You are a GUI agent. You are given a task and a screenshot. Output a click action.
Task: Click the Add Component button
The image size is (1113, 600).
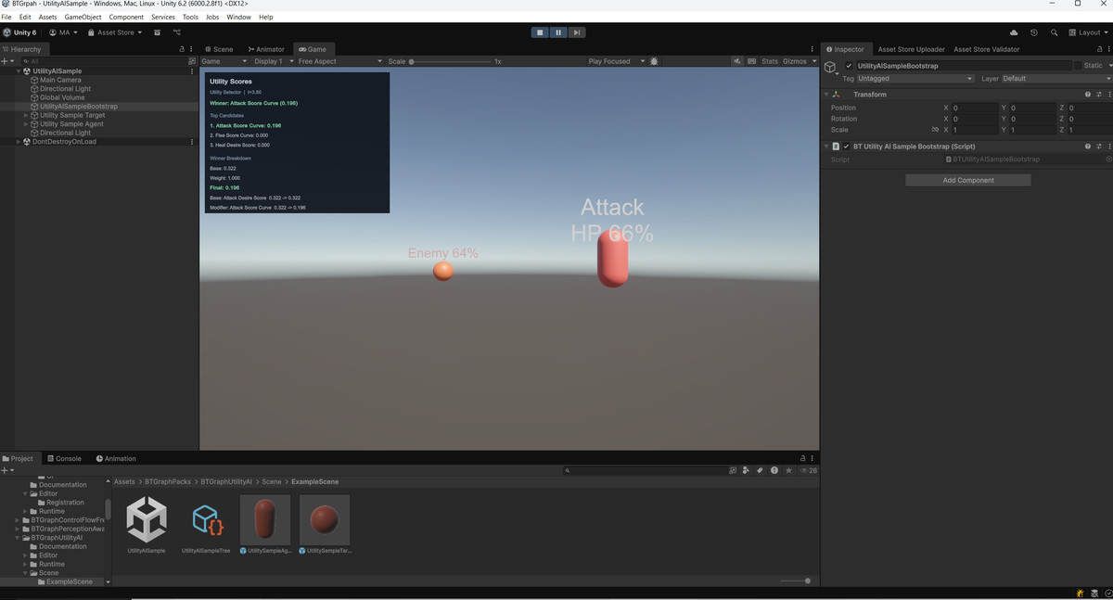(x=968, y=180)
